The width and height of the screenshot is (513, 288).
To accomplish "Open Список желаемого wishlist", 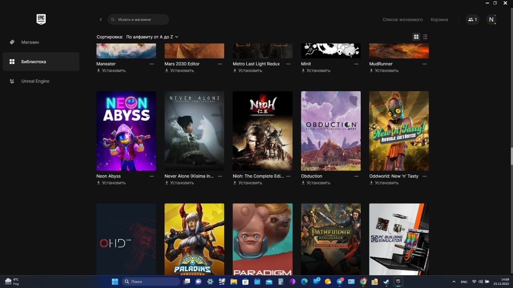I will click(x=402, y=19).
